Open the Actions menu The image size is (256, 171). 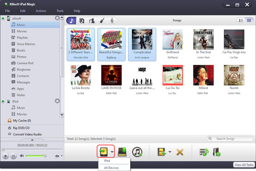41,10
